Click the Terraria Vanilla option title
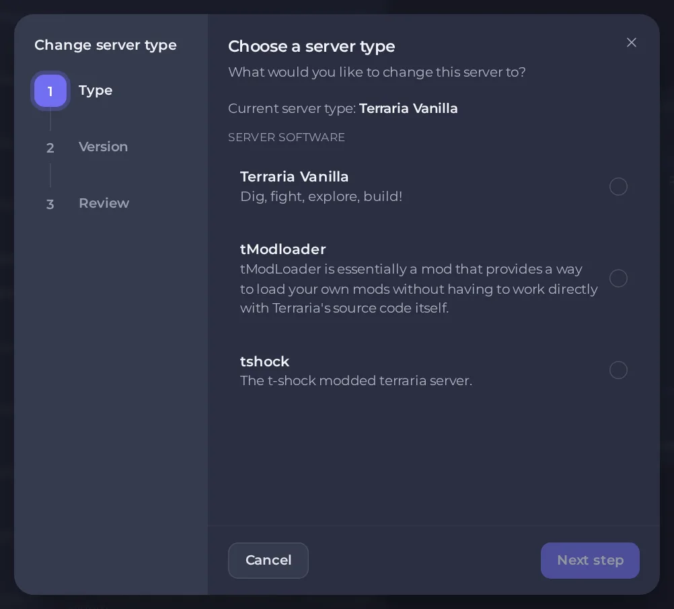The image size is (674, 609). (x=294, y=177)
